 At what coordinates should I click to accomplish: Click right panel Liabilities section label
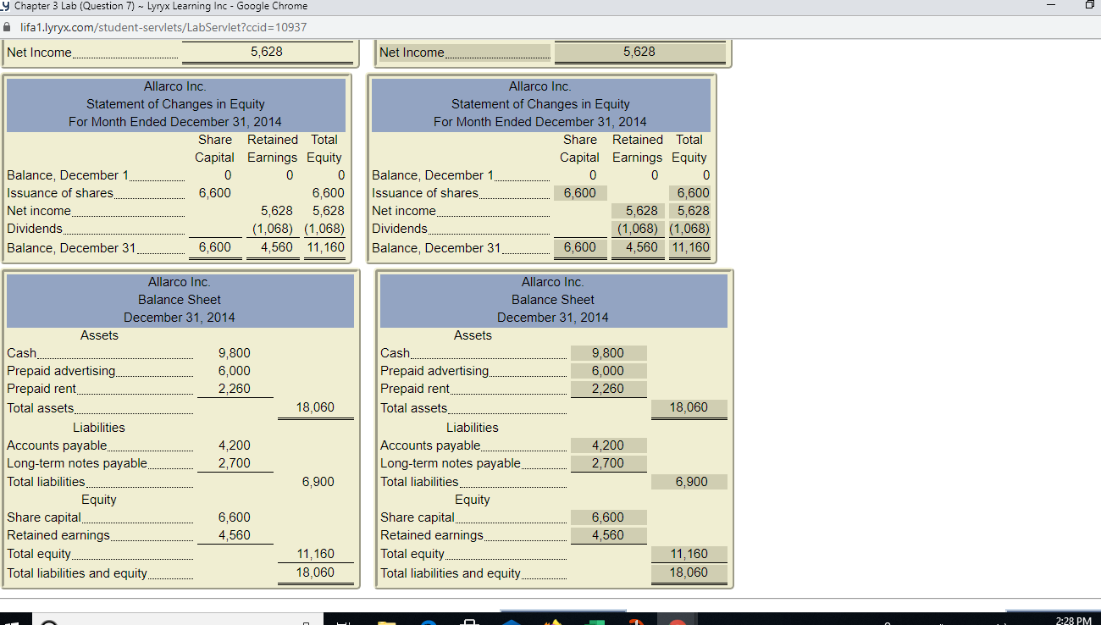tap(473, 428)
